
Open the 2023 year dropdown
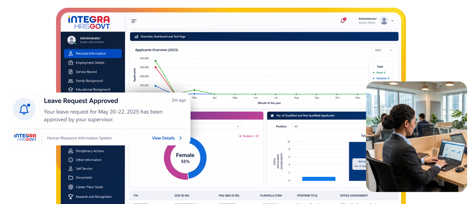pyautogui.click(x=383, y=50)
